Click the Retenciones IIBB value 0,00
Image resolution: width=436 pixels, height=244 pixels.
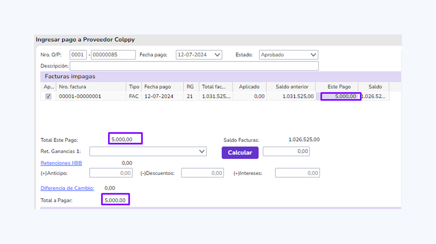[127, 163]
